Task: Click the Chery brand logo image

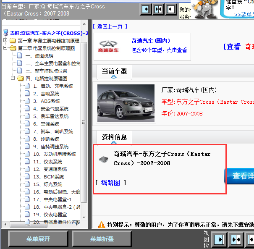Action: tap(108, 46)
